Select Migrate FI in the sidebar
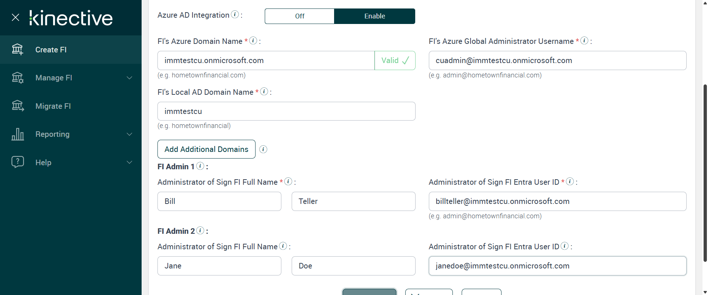 click(53, 106)
